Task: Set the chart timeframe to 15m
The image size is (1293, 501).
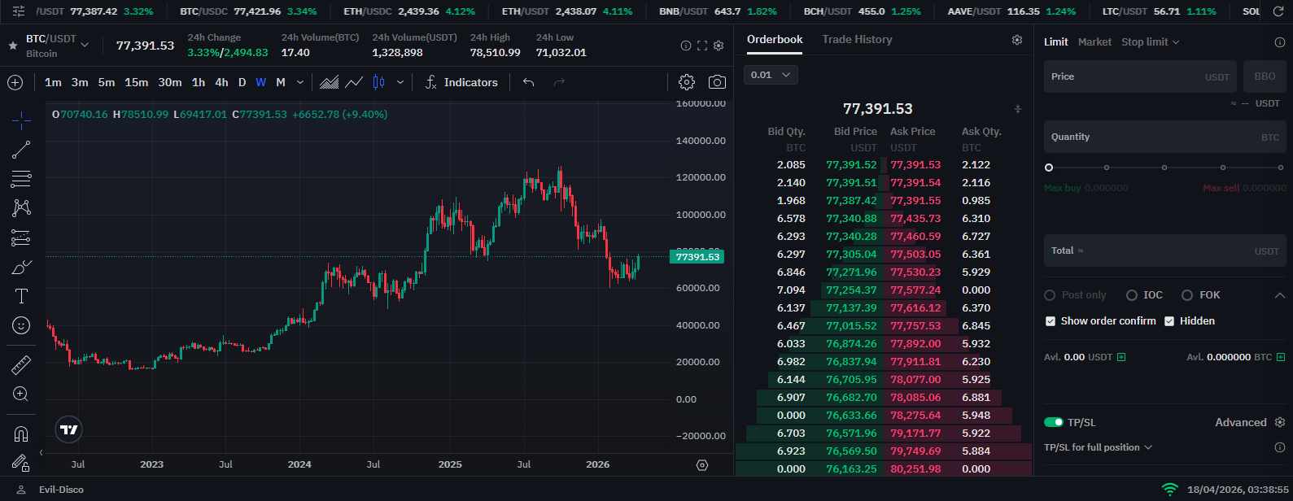Action: [x=136, y=82]
